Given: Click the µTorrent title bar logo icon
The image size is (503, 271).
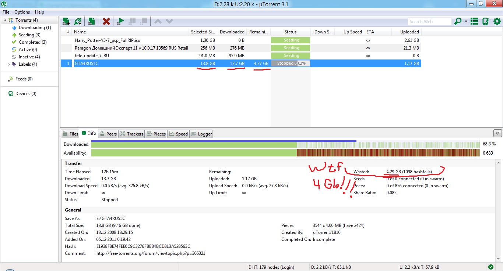Looking at the screenshot, I should click(4, 4).
